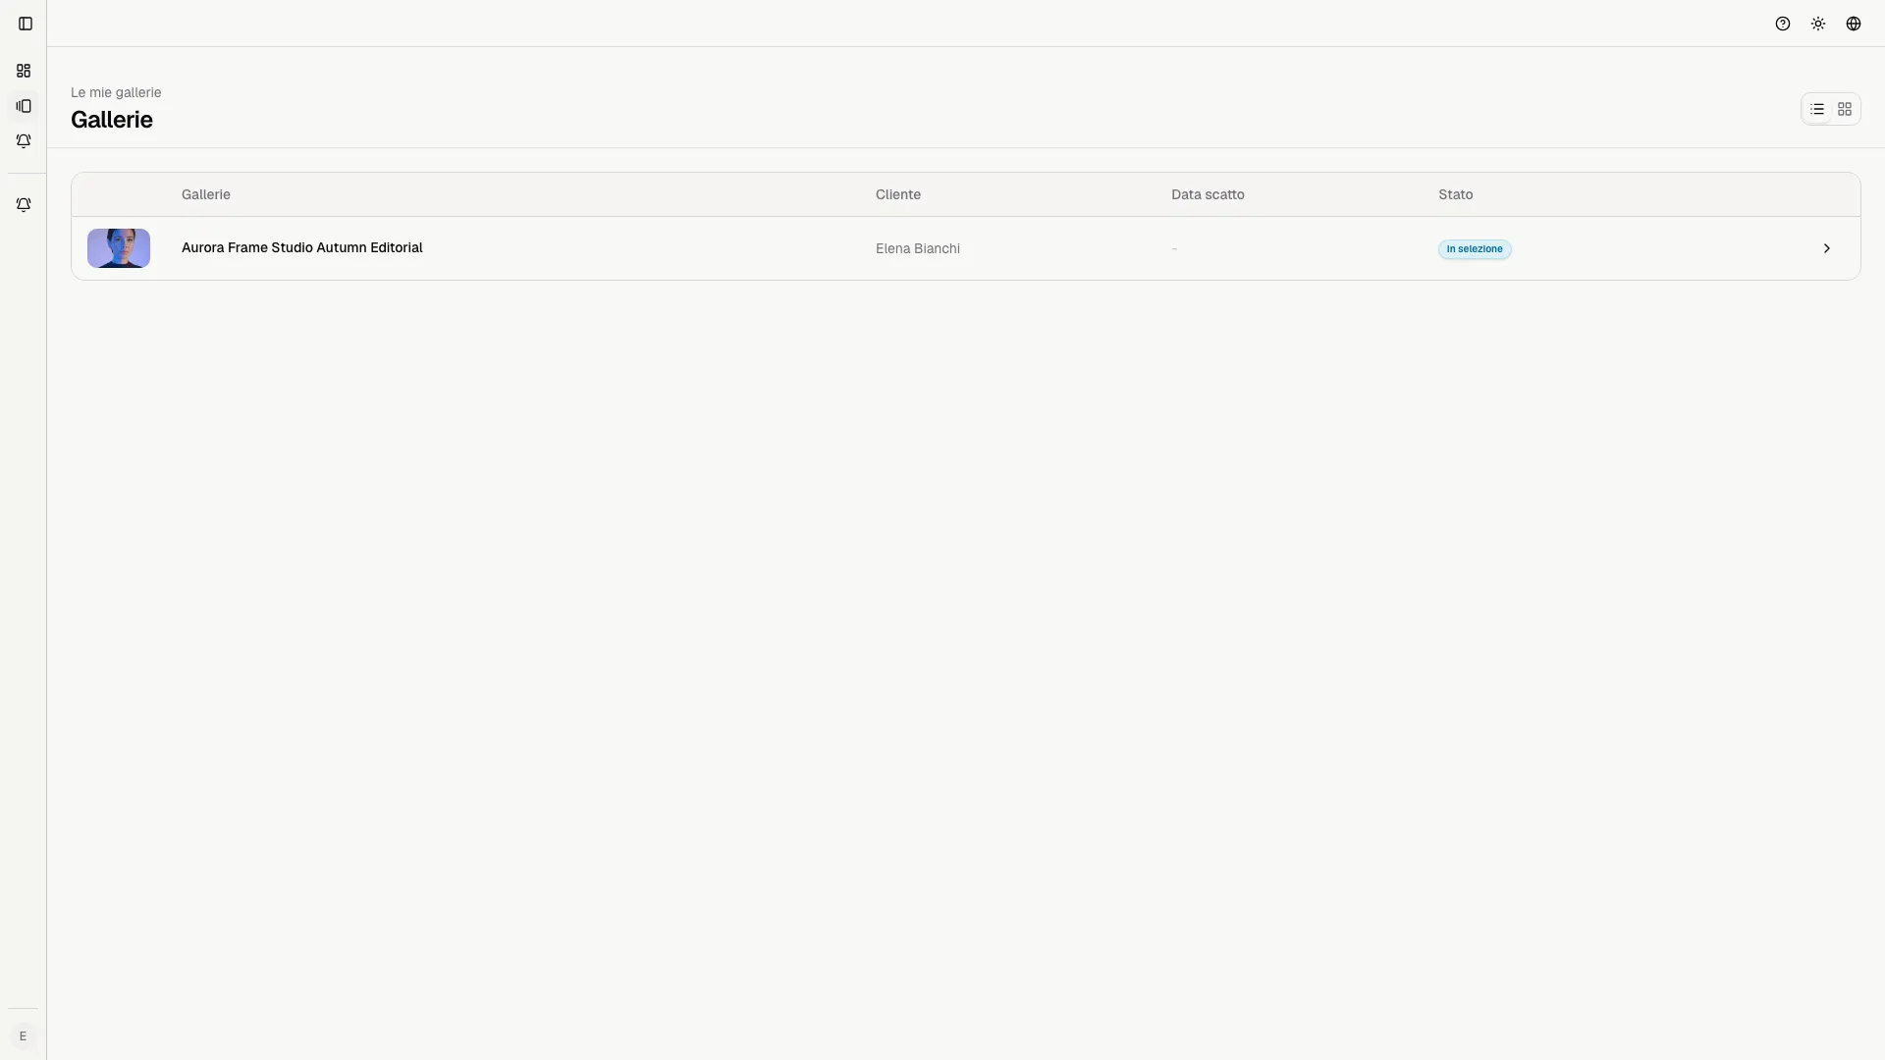Open the dashboard grid icon in sidebar
The width and height of the screenshot is (1885, 1060).
coord(24,71)
